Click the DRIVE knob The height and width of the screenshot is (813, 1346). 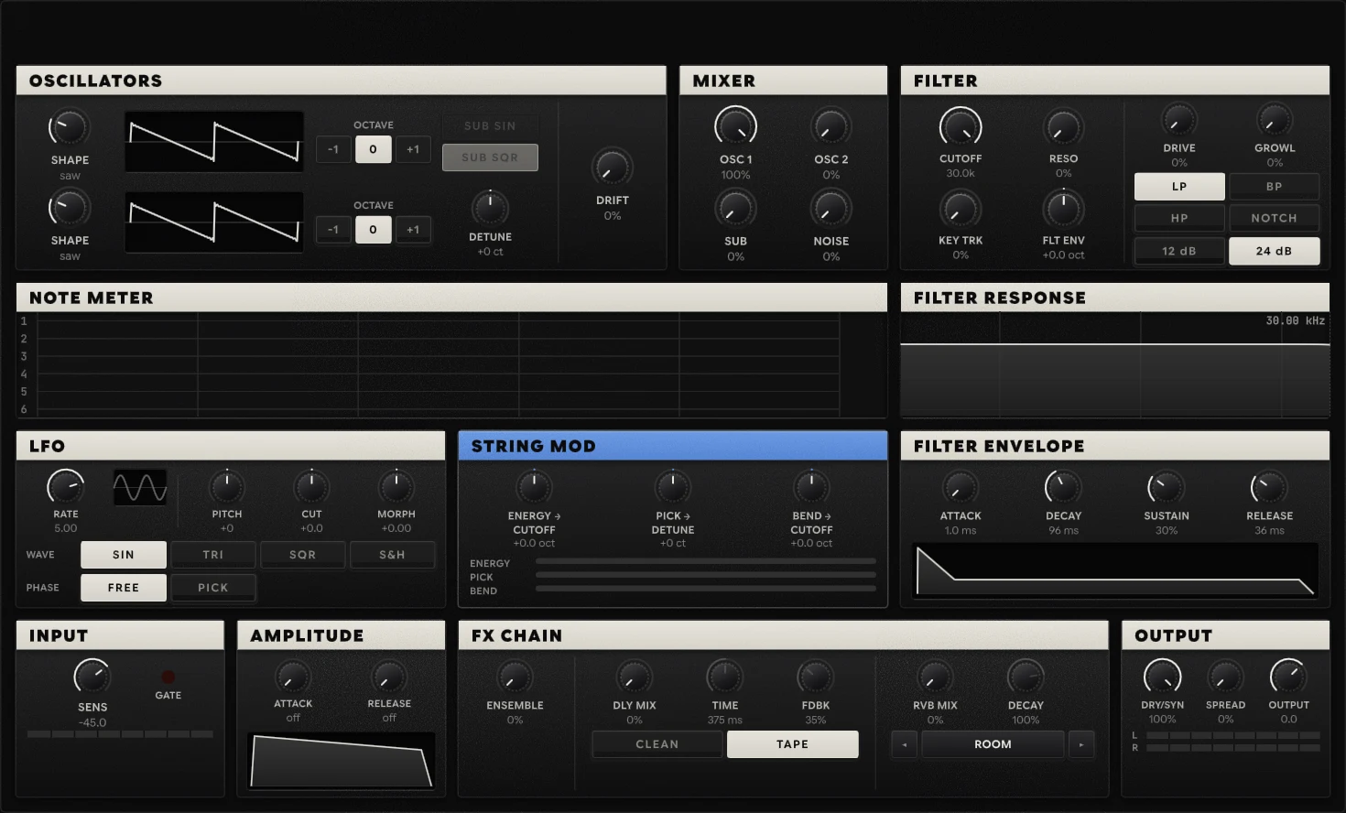click(1179, 120)
